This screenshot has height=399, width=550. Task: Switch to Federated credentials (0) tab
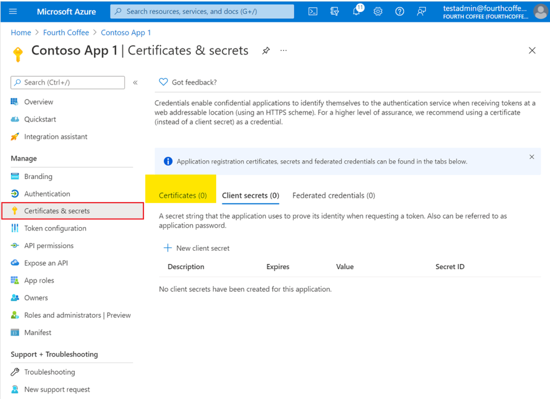click(x=334, y=196)
